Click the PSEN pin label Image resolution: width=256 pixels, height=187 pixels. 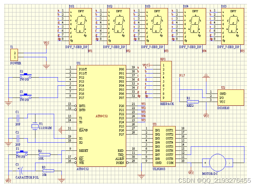(120, 163)
